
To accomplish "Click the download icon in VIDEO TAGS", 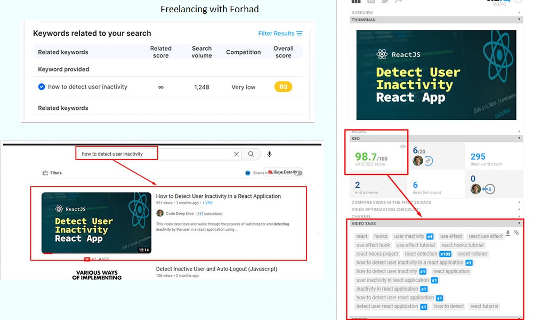I will point(508,233).
